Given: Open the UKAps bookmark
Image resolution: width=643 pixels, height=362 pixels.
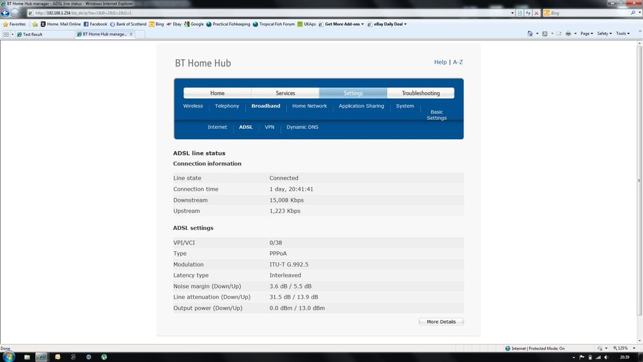Looking at the screenshot, I should click(306, 24).
